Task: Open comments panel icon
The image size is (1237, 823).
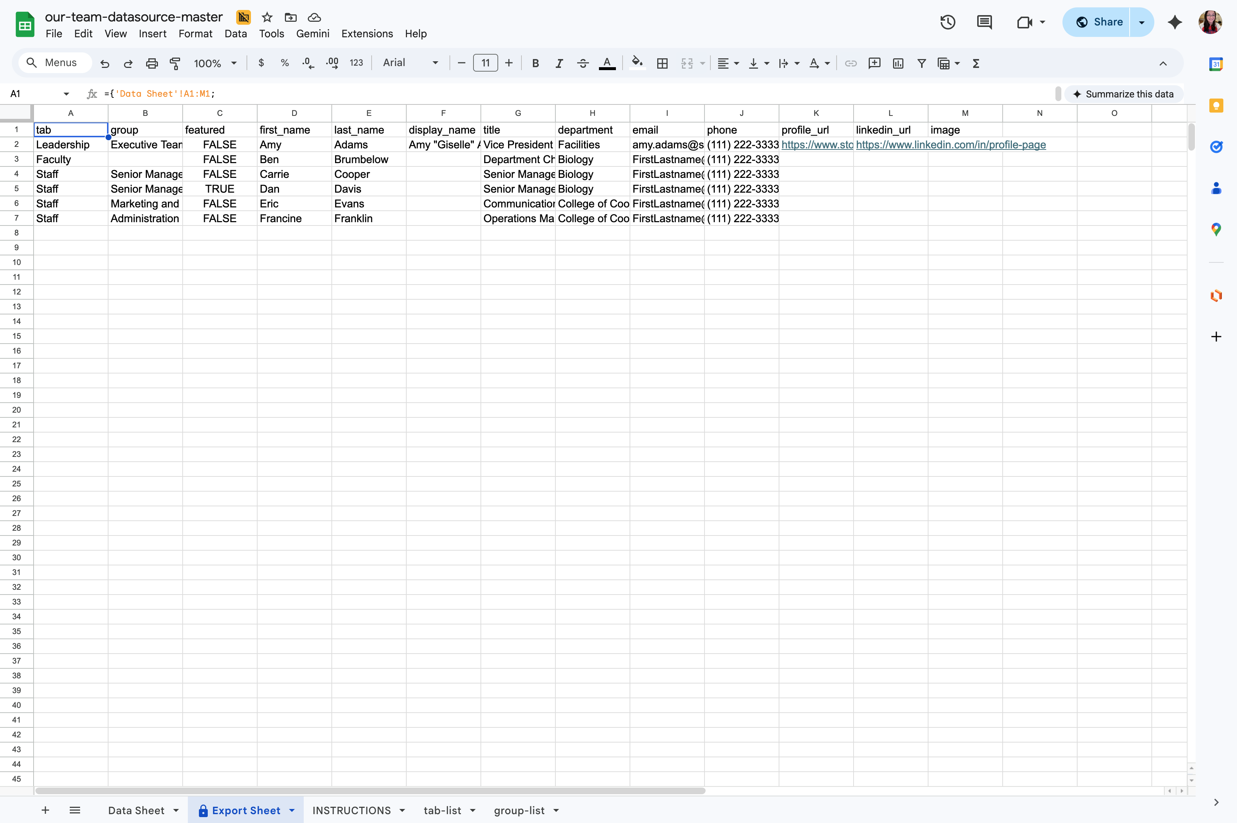Action: pyautogui.click(x=985, y=22)
